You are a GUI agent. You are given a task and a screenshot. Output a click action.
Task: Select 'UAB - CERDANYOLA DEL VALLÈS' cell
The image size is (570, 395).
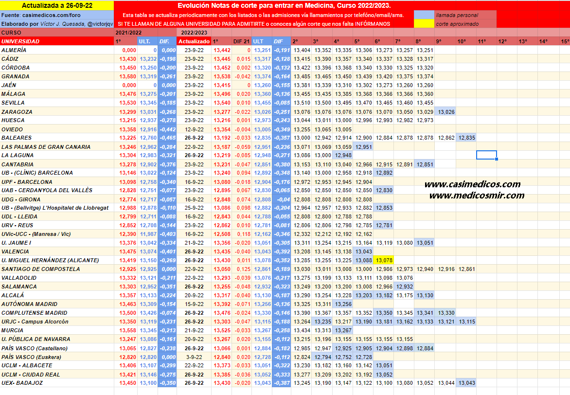click(x=57, y=190)
